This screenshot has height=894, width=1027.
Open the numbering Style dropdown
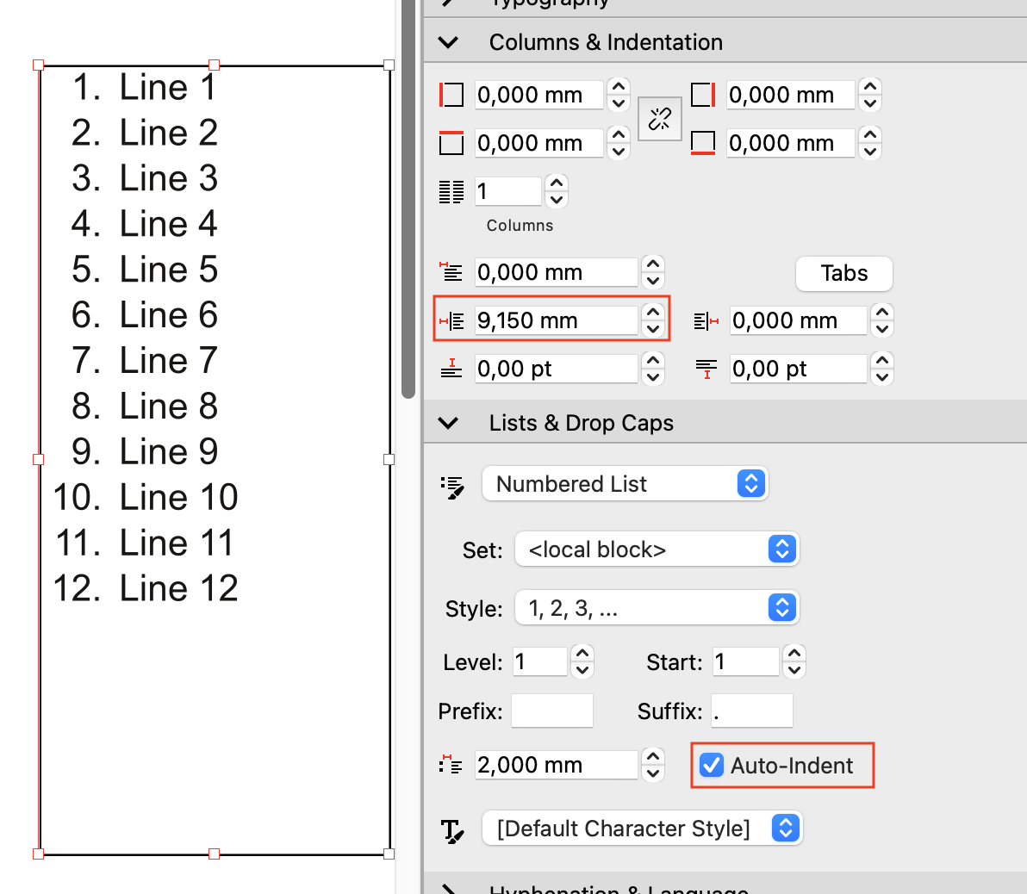click(657, 608)
